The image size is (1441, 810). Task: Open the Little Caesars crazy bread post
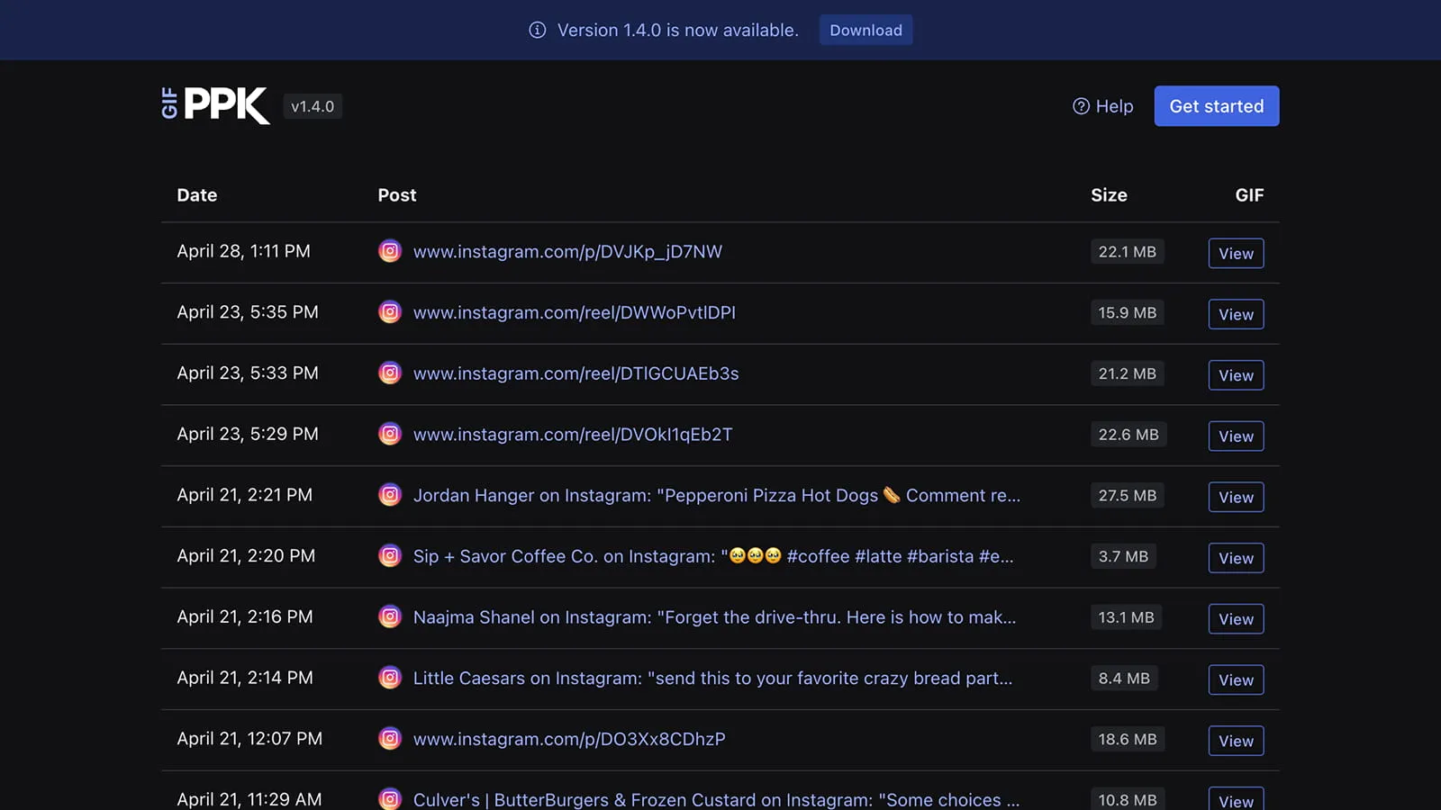pos(712,679)
